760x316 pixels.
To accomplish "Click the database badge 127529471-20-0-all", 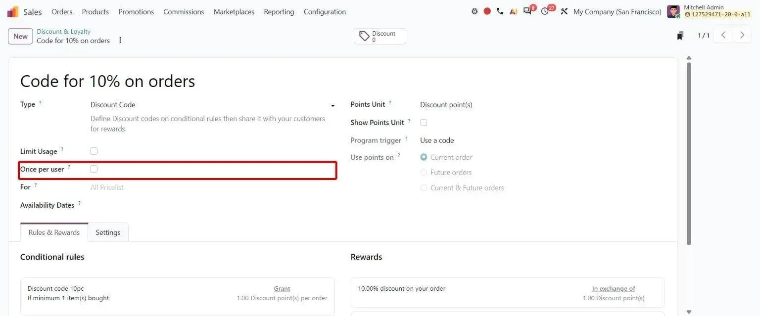I will point(717,15).
